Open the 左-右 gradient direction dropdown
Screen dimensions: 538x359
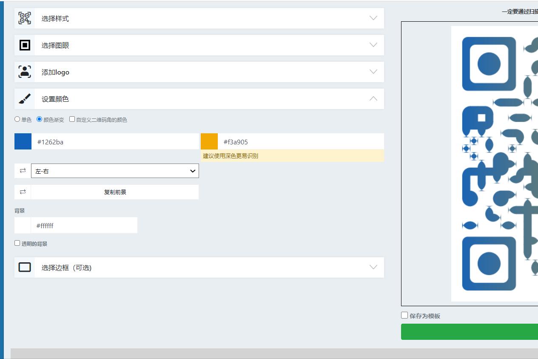[115, 171]
